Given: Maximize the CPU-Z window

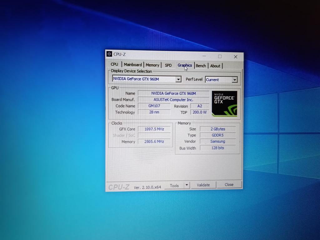Looking at the screenshot, I should pyautogui.click(x=220, y=56).
